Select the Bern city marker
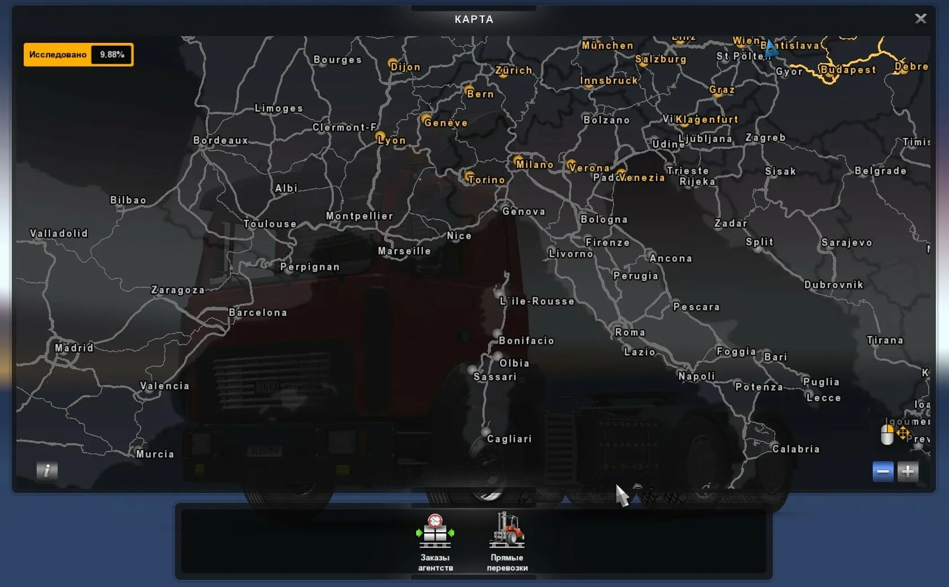 tap(469, 91)
